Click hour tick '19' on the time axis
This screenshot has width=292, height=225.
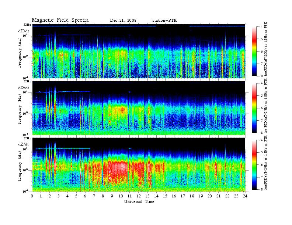(x=201, y=196)
